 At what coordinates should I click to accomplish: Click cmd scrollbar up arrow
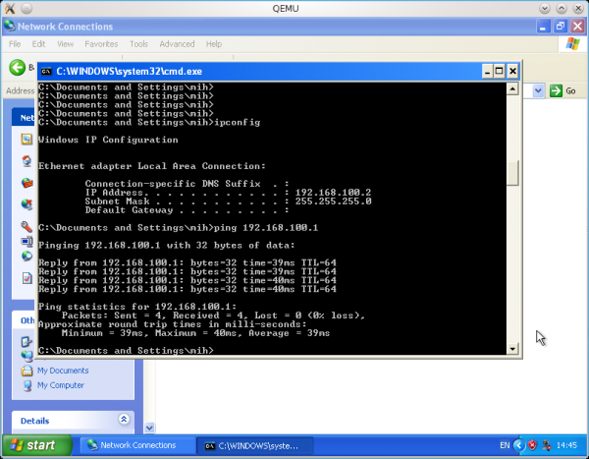[x=512, y=88]
